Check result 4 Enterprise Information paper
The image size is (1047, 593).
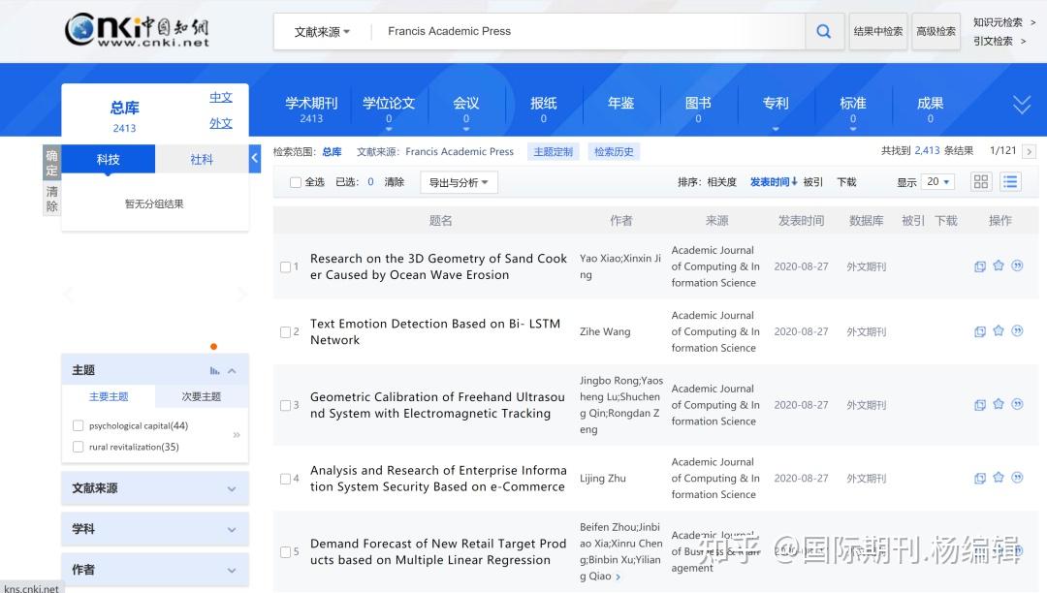pyautogui.click(x=285, y=479)
